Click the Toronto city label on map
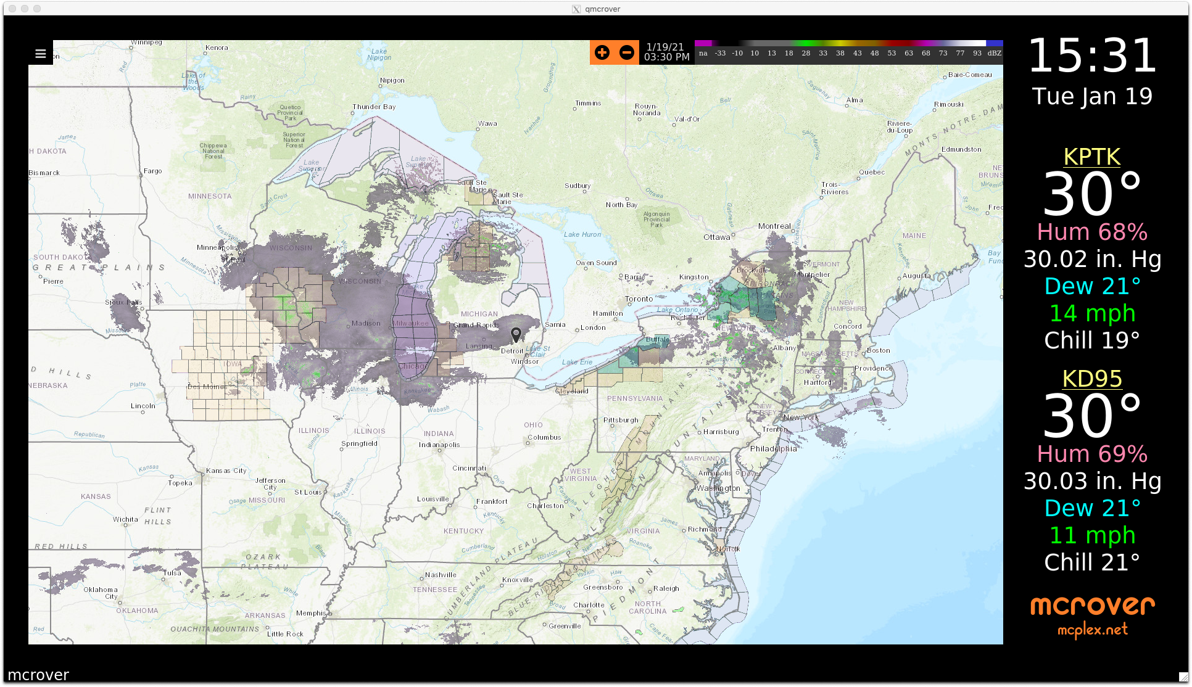 [x=639, y=298]
